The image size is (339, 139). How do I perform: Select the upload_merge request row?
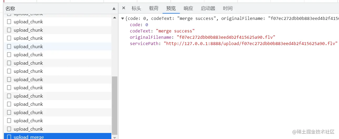pos(58,136)
